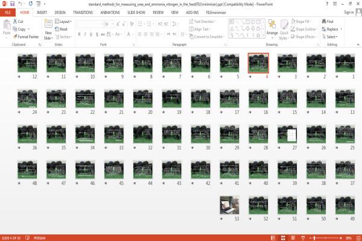Align text left
Image resolution: width=362 pixels, height=241 pixels.
coord(140,34)
